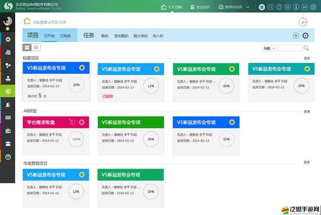Viewport: 321px width, 215px height.
Task: Toggle star on blue card in A8研发
Action: [232, 122]
